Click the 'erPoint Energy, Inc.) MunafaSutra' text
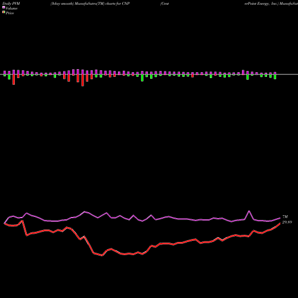This screenshot has width=298, height=298. click(271, 4)
